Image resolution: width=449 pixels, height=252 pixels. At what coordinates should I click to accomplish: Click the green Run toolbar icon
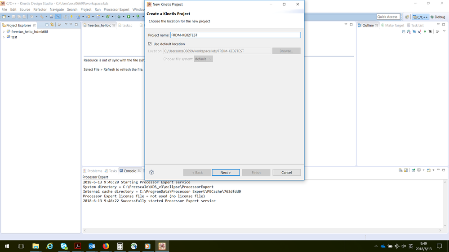pos(129,17)
